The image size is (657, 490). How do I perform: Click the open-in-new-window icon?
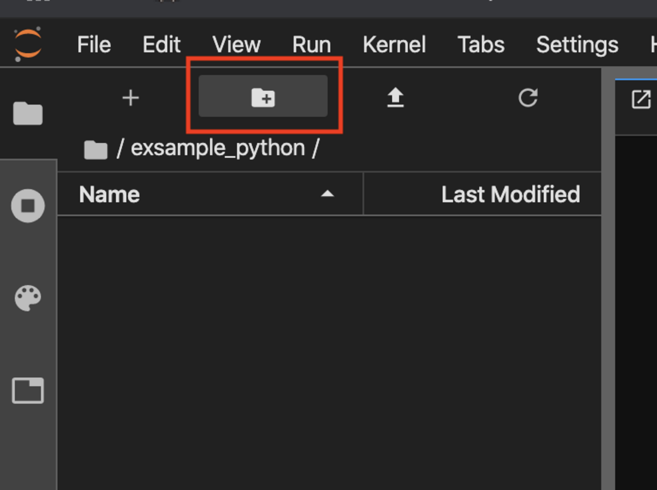coord(641,99)
